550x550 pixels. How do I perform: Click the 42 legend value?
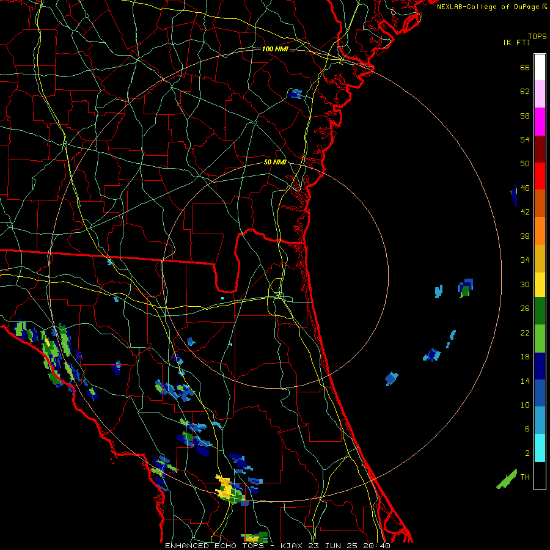pos(525,212)
